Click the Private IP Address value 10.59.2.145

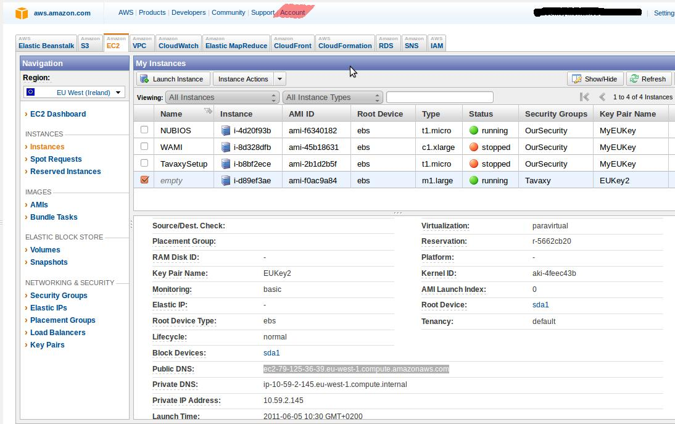[x=283, y=401]
